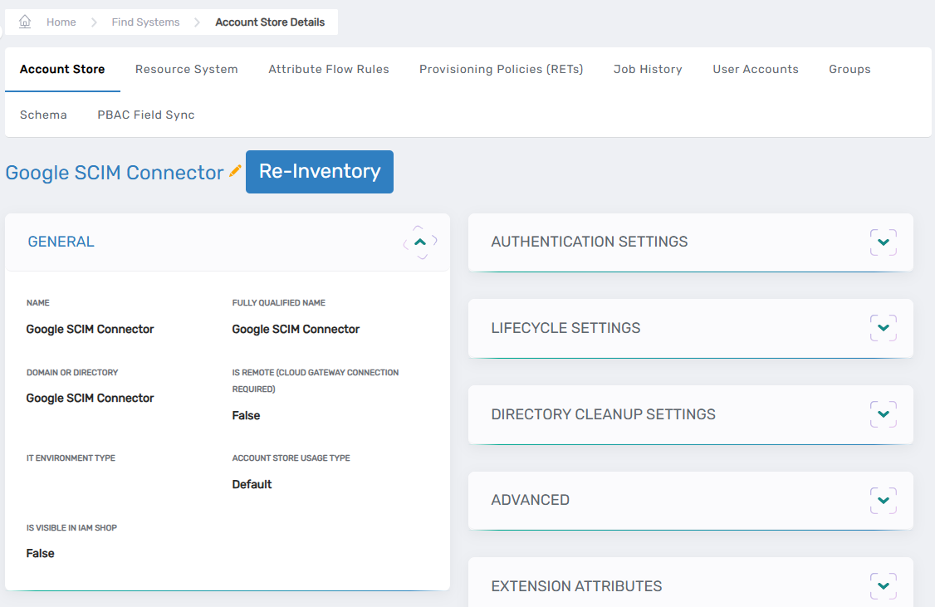935x607 pixels.
Task: Expand Extension Attributes section
Action: pyautogui.click(x=884, y=586)
